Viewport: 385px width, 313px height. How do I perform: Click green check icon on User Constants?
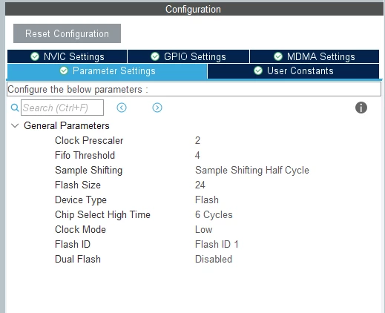pyautogui.click(x=258, y=71)
